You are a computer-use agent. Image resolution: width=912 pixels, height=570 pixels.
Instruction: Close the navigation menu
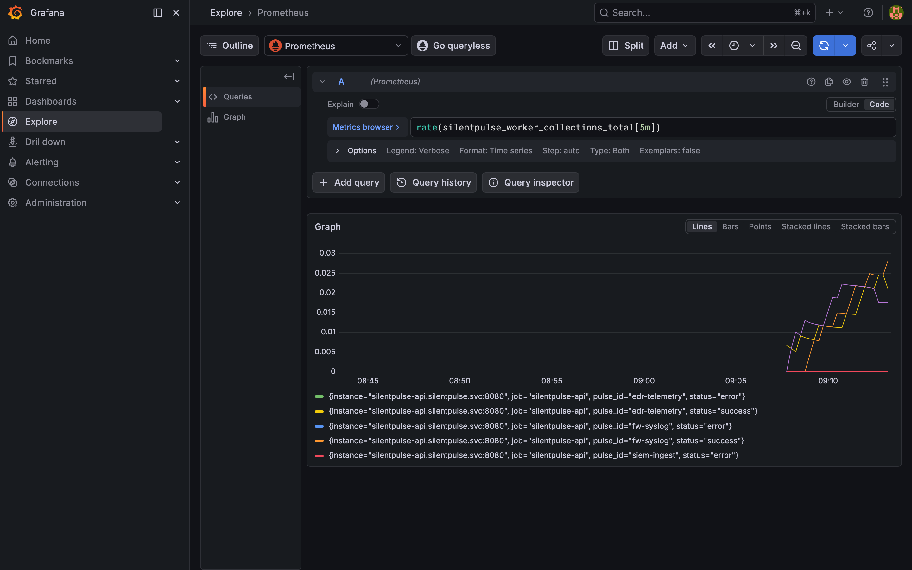176,12
